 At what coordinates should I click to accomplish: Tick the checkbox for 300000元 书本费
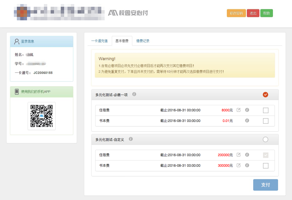pyautogui.click(x=266, y=165)
